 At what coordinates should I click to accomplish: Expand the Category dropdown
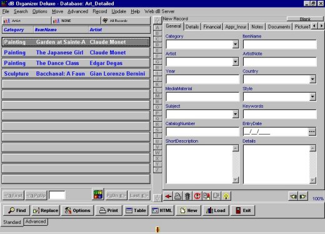tap(236, 44)
